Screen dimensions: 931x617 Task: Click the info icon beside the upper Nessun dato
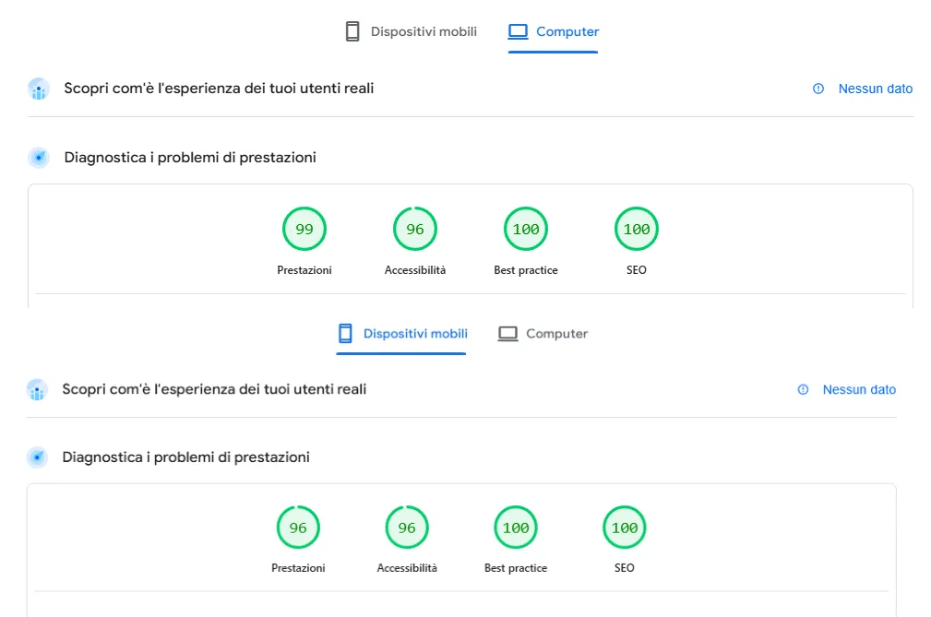tap(818, 89)
